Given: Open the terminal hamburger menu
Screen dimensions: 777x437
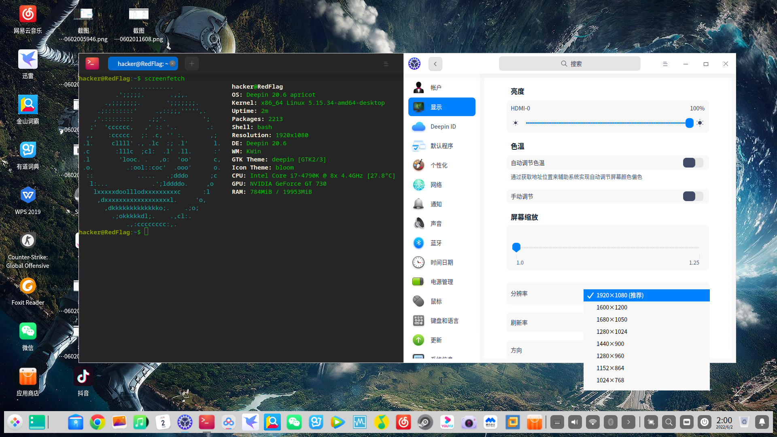Looking at the screenshot, I should pyautogui.click(x=386, y=64).
